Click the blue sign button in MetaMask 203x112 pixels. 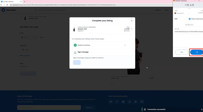(x=196, y=52)
